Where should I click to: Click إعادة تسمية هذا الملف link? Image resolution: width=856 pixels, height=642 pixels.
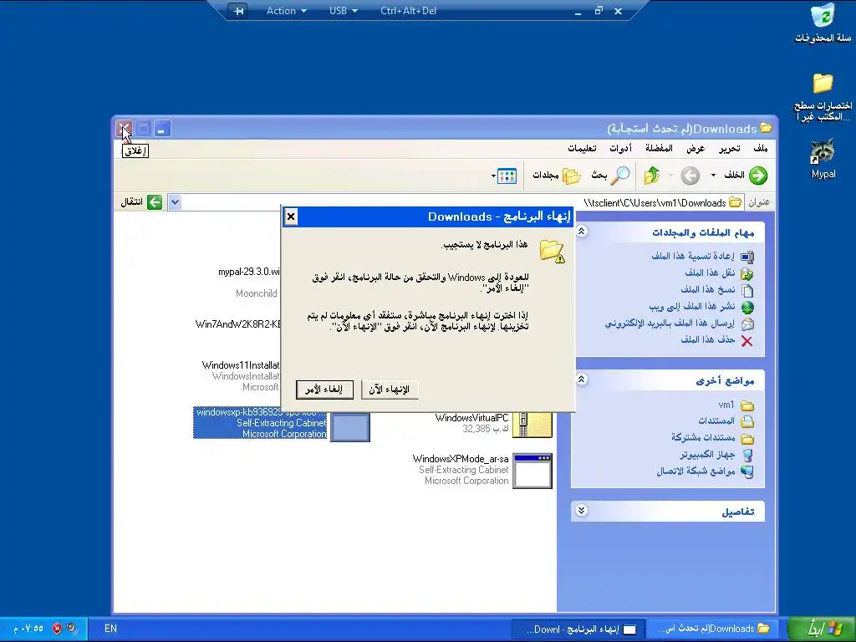click(x=693, y=256)
